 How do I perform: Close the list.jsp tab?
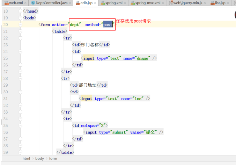[228, 3]
